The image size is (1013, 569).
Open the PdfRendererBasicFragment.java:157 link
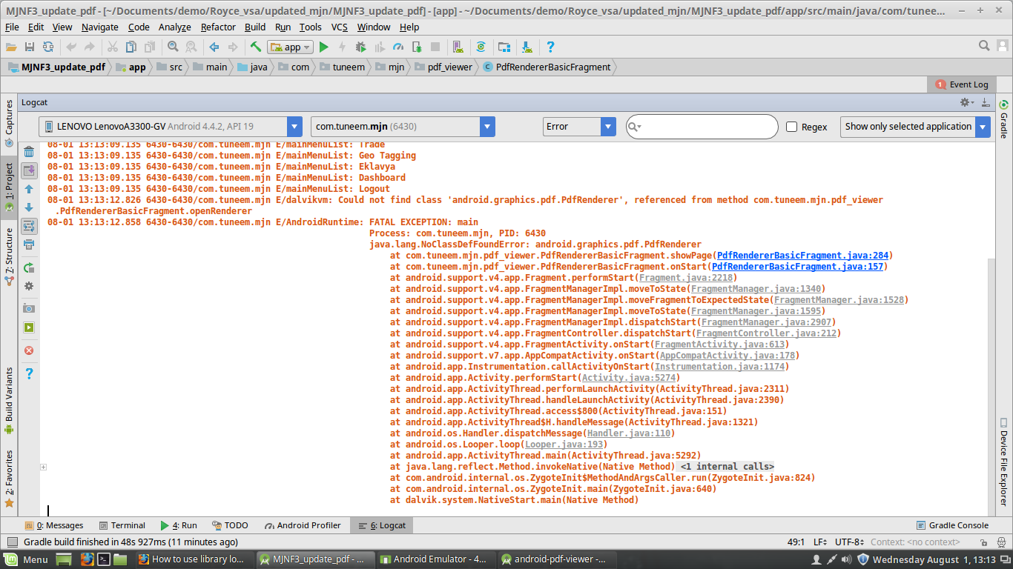tap(797, 267)
